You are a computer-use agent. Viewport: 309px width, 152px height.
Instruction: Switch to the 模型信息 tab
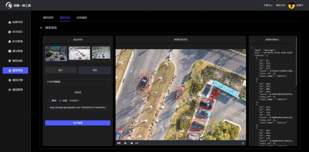click(x=48, y=18)
